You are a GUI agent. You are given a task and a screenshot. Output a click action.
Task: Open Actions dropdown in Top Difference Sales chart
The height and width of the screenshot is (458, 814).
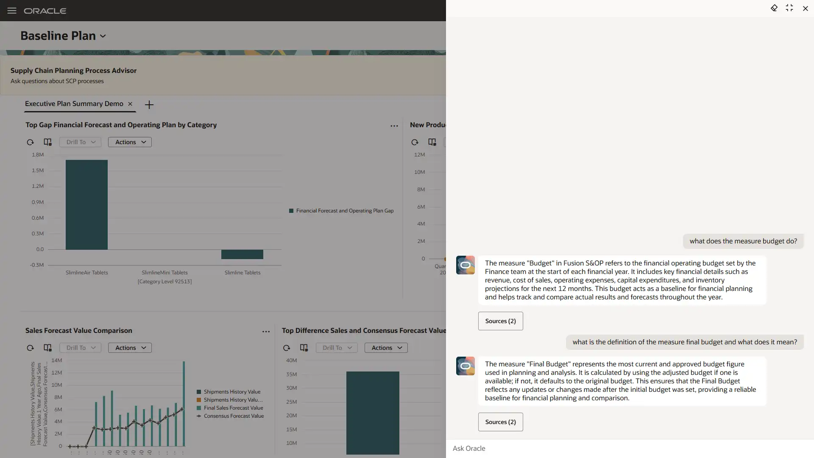(386, 348)
